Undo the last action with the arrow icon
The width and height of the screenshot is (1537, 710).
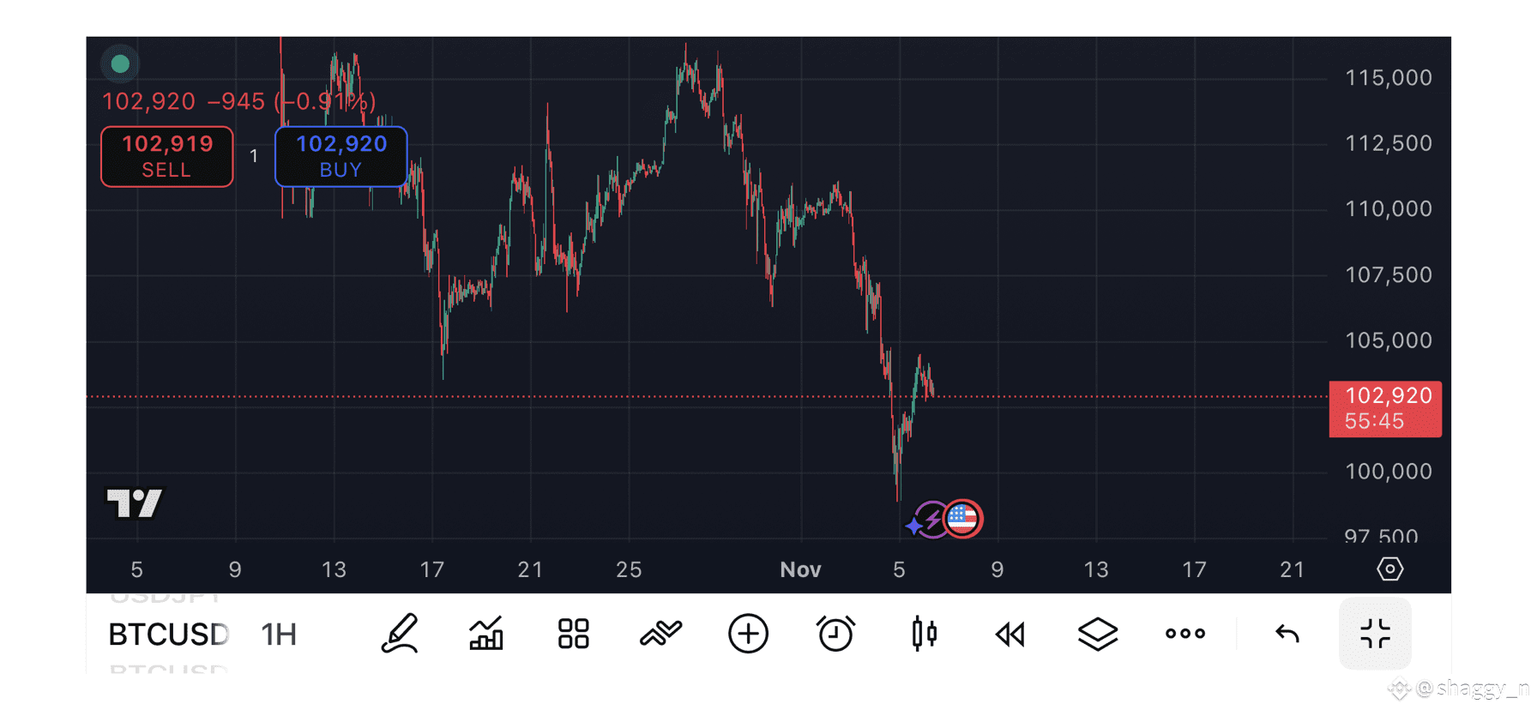coord(1287,634)
